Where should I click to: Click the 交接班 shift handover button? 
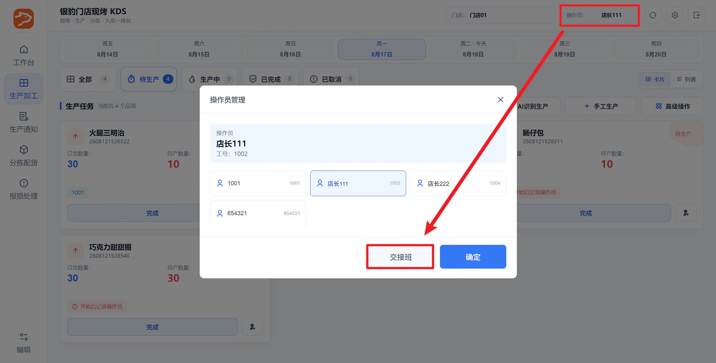click(400, 257)
